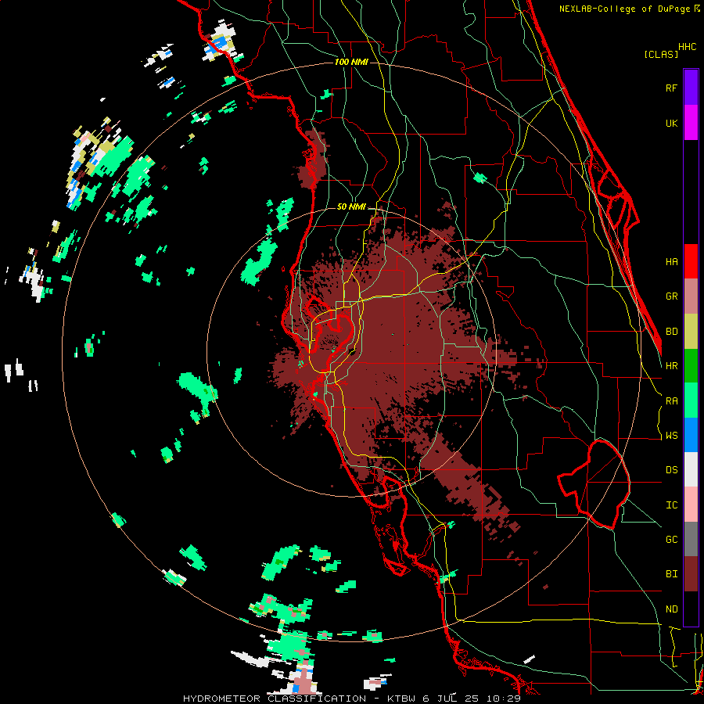Click the HR legend label
Viewport: 704px width, 704px height.
[672, 366]
